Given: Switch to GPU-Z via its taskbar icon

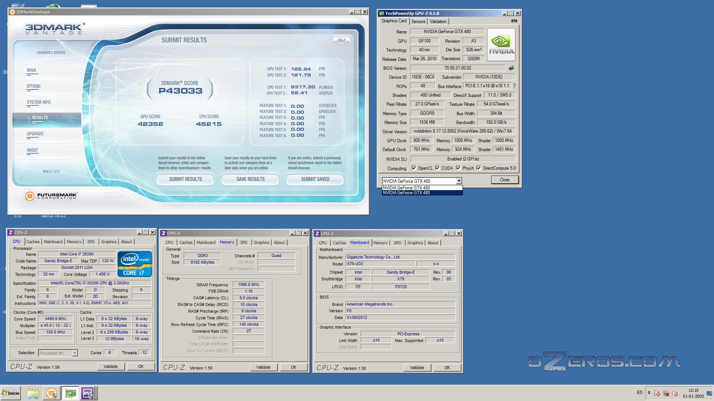Looking at the screenshot, I should [70, 393].
